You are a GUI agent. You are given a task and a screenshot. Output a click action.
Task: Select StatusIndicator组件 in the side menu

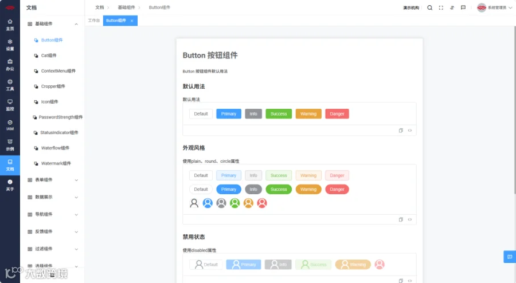click(x=59, y=133)
